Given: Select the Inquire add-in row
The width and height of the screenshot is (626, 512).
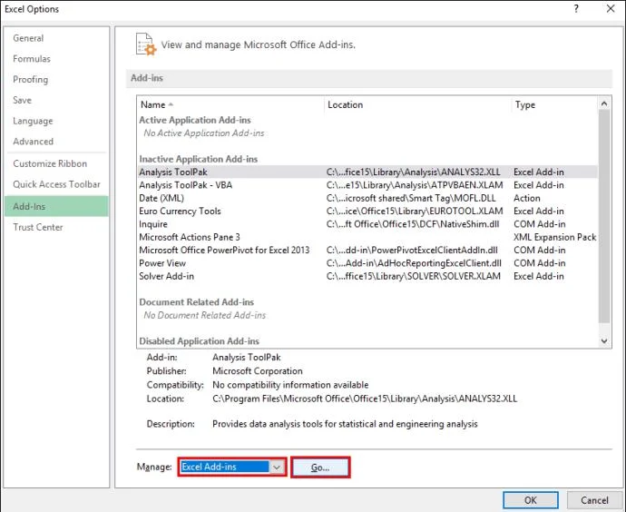Looking at the screenshot, I should (x=367, y=224).
